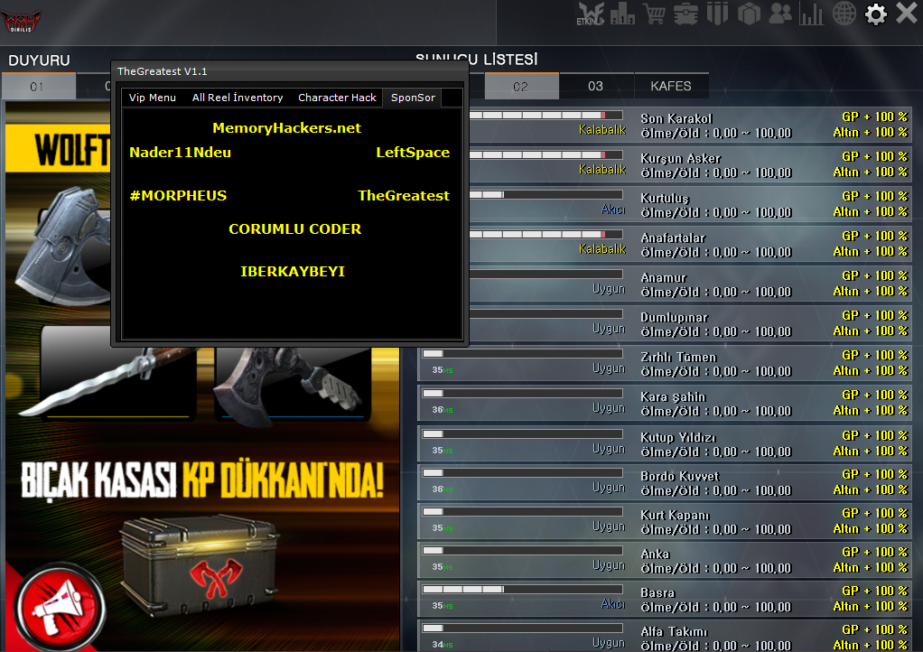Click the 34ms ping on Alfa Takımı row
Screen dimensions: 923x652
click(442, 645)
